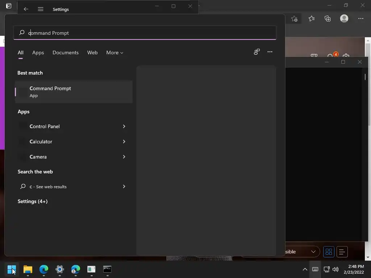This screenshot has height=278, width=371.
Task: Open the Command Prompt taskbar icon
Action: pyautogui.click(x=107, y=269)
